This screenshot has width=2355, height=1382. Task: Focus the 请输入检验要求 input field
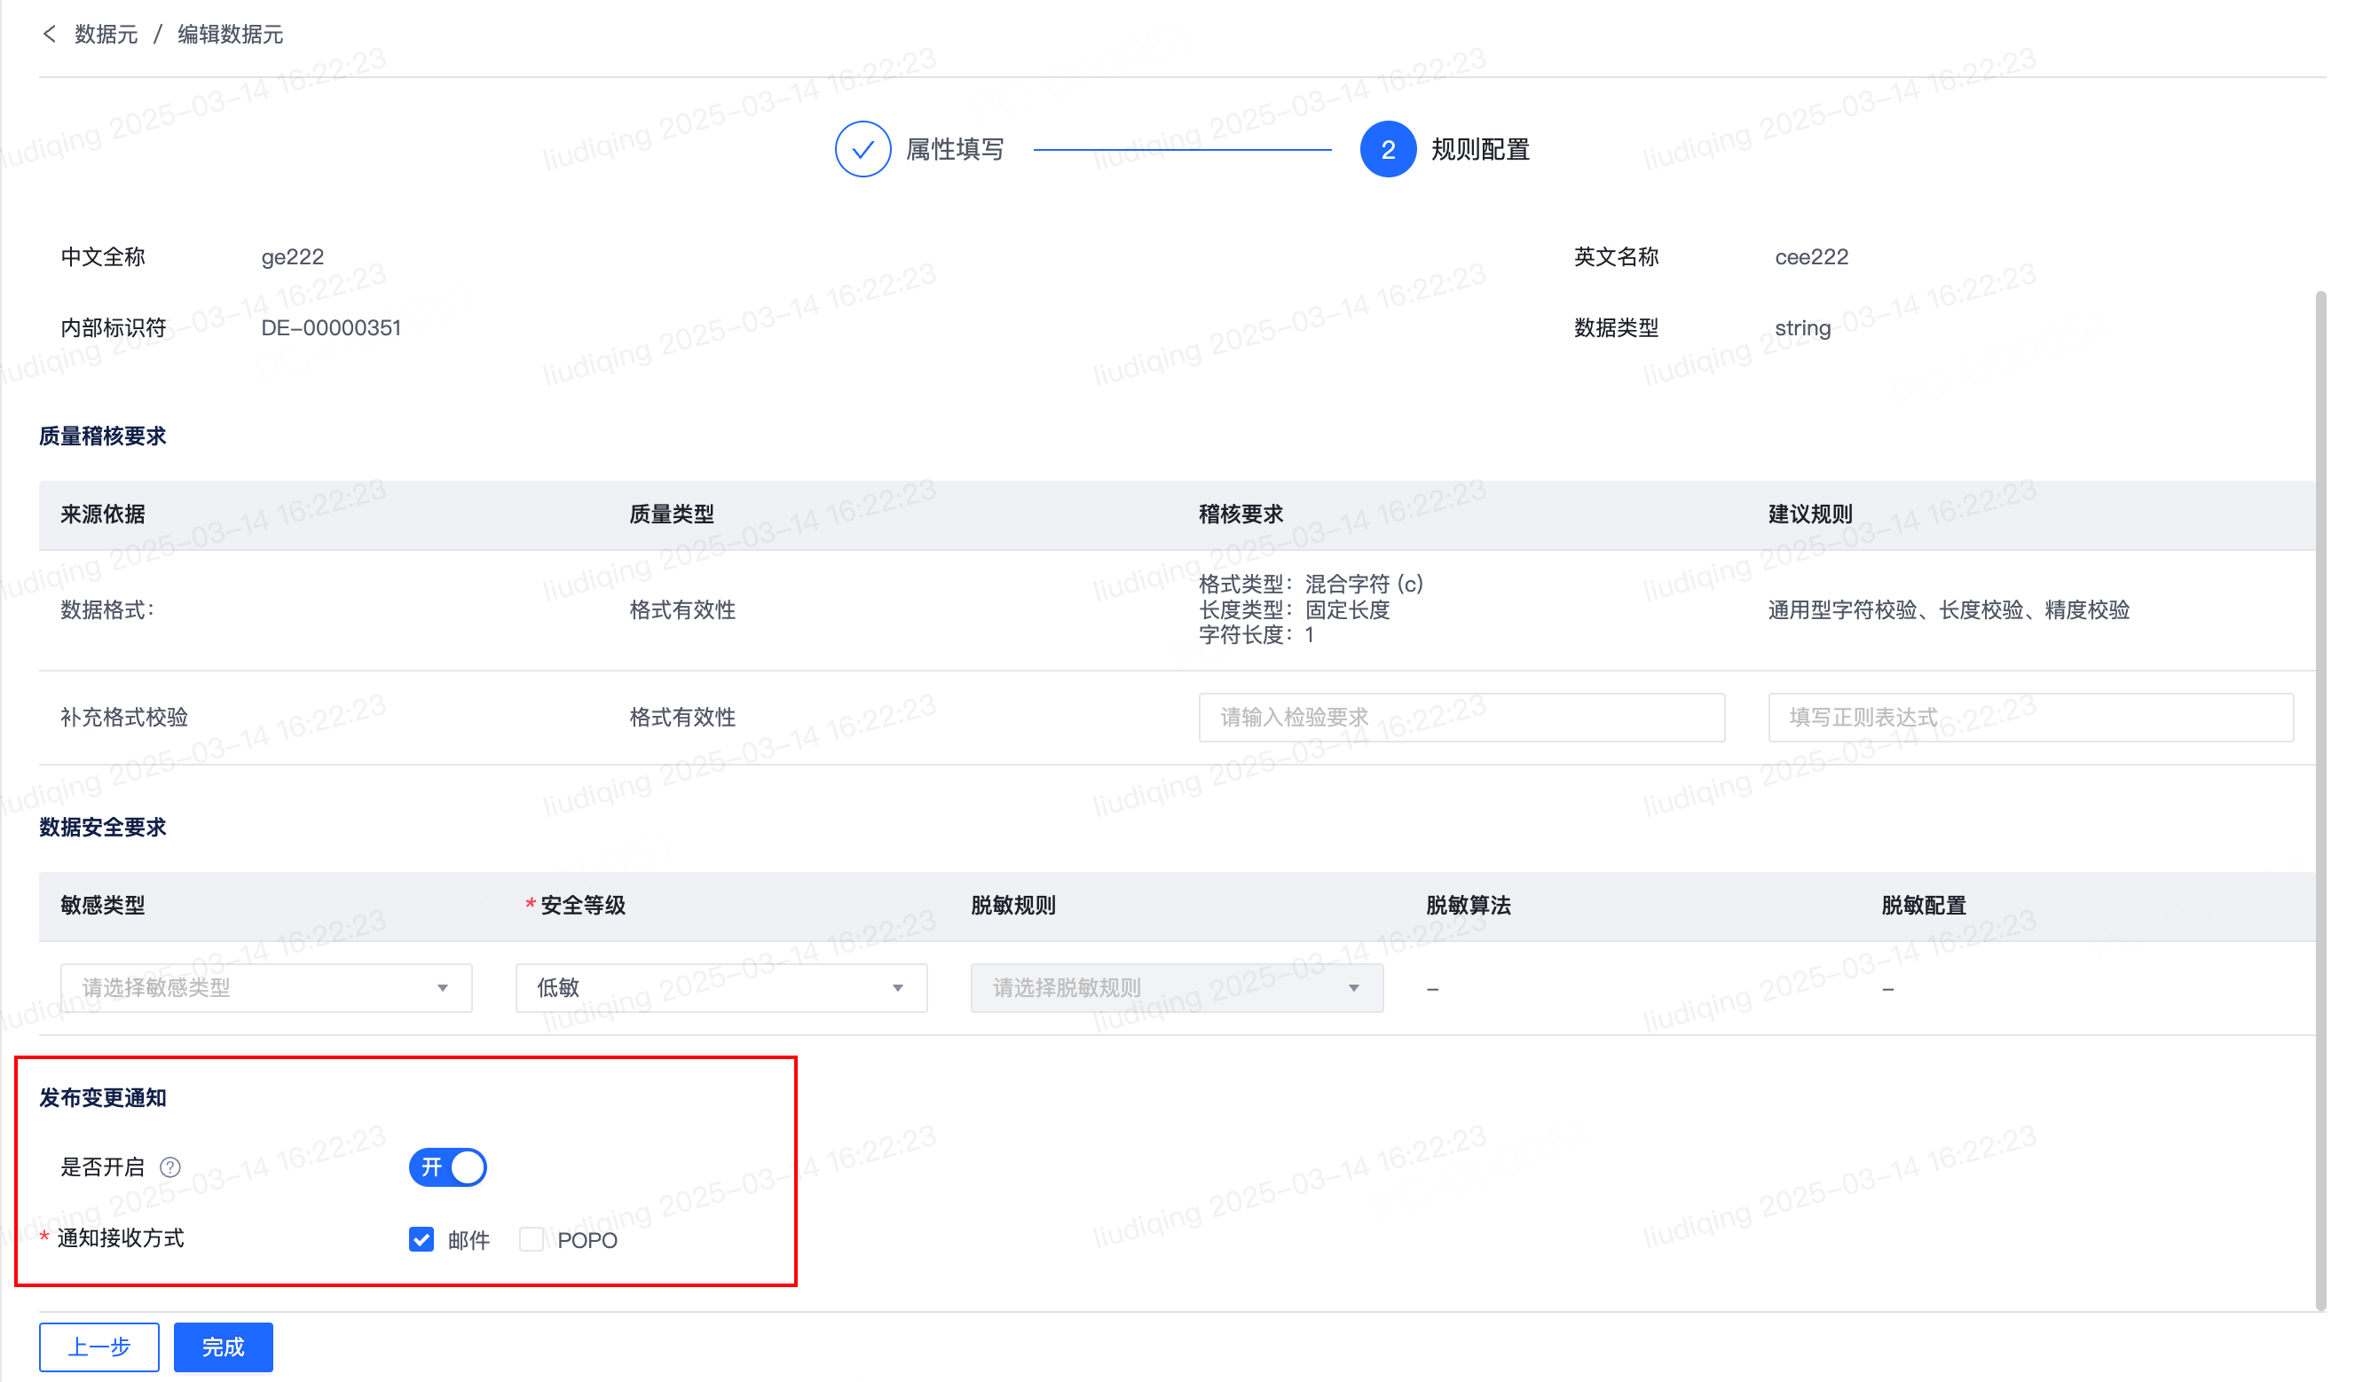(x=1461, y=717)
